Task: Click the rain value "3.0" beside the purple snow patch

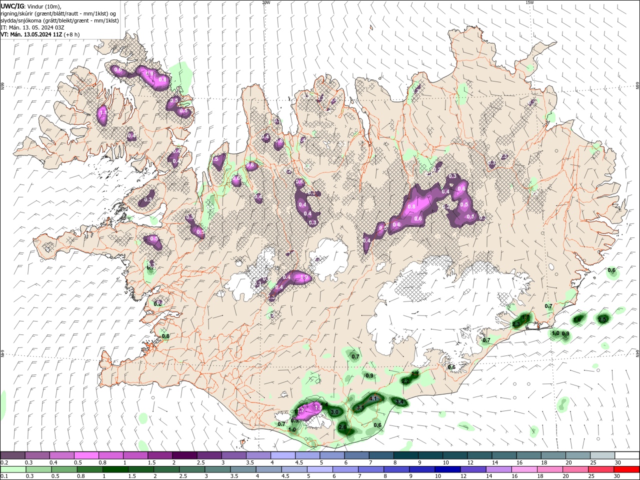Action: click(334, 412)
